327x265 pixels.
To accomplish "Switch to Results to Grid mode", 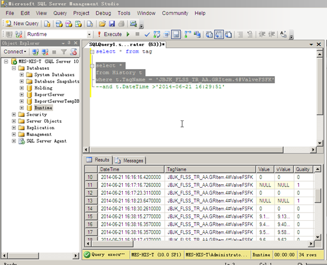I will (219, 34).
